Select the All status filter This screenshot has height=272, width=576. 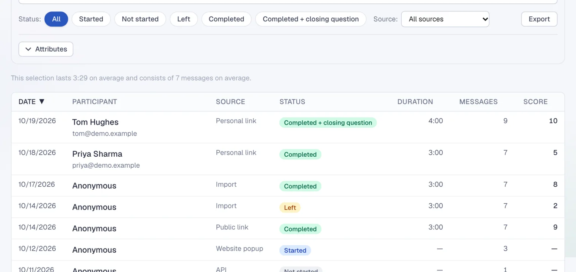point(56,19)
